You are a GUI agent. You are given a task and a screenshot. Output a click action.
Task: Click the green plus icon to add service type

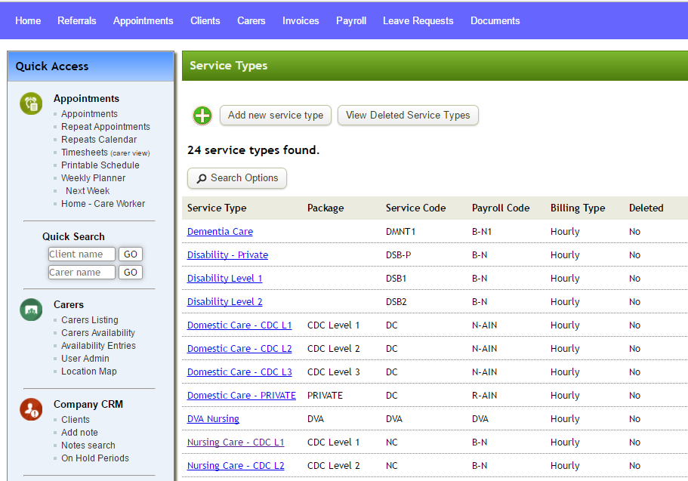tap(202, 116)
